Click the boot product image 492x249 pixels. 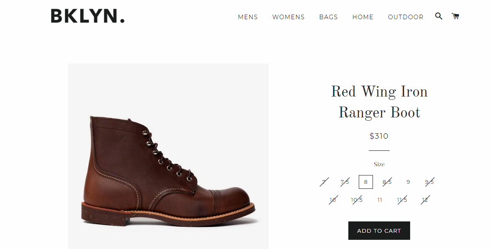coord(168,156)
